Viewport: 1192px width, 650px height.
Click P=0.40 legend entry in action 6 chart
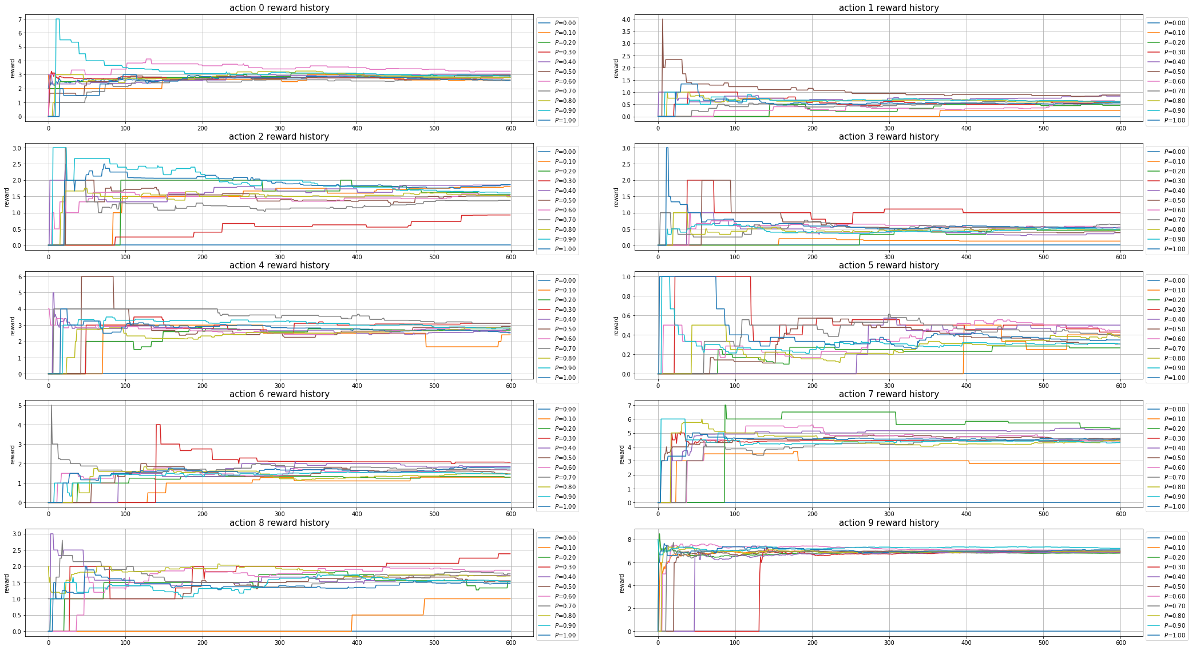565,448
